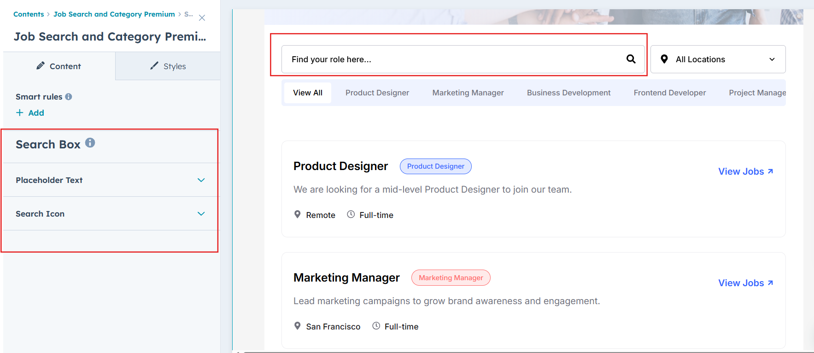Open View Jobs for Marketing Manager
Image resolution: width=814 pixels, height=353 pixels.
pyautogui.click(x=745, y=283)
